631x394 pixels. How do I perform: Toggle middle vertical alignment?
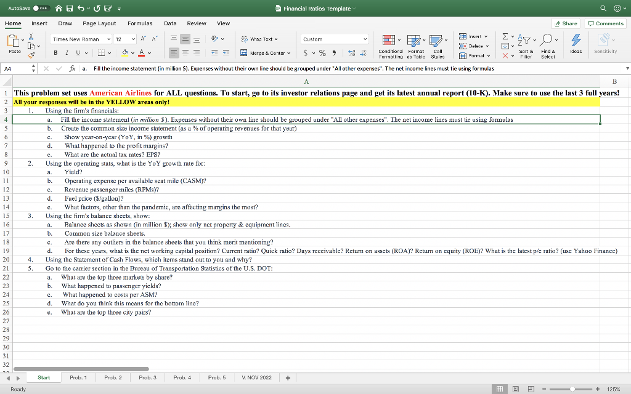tap(185, 39)
